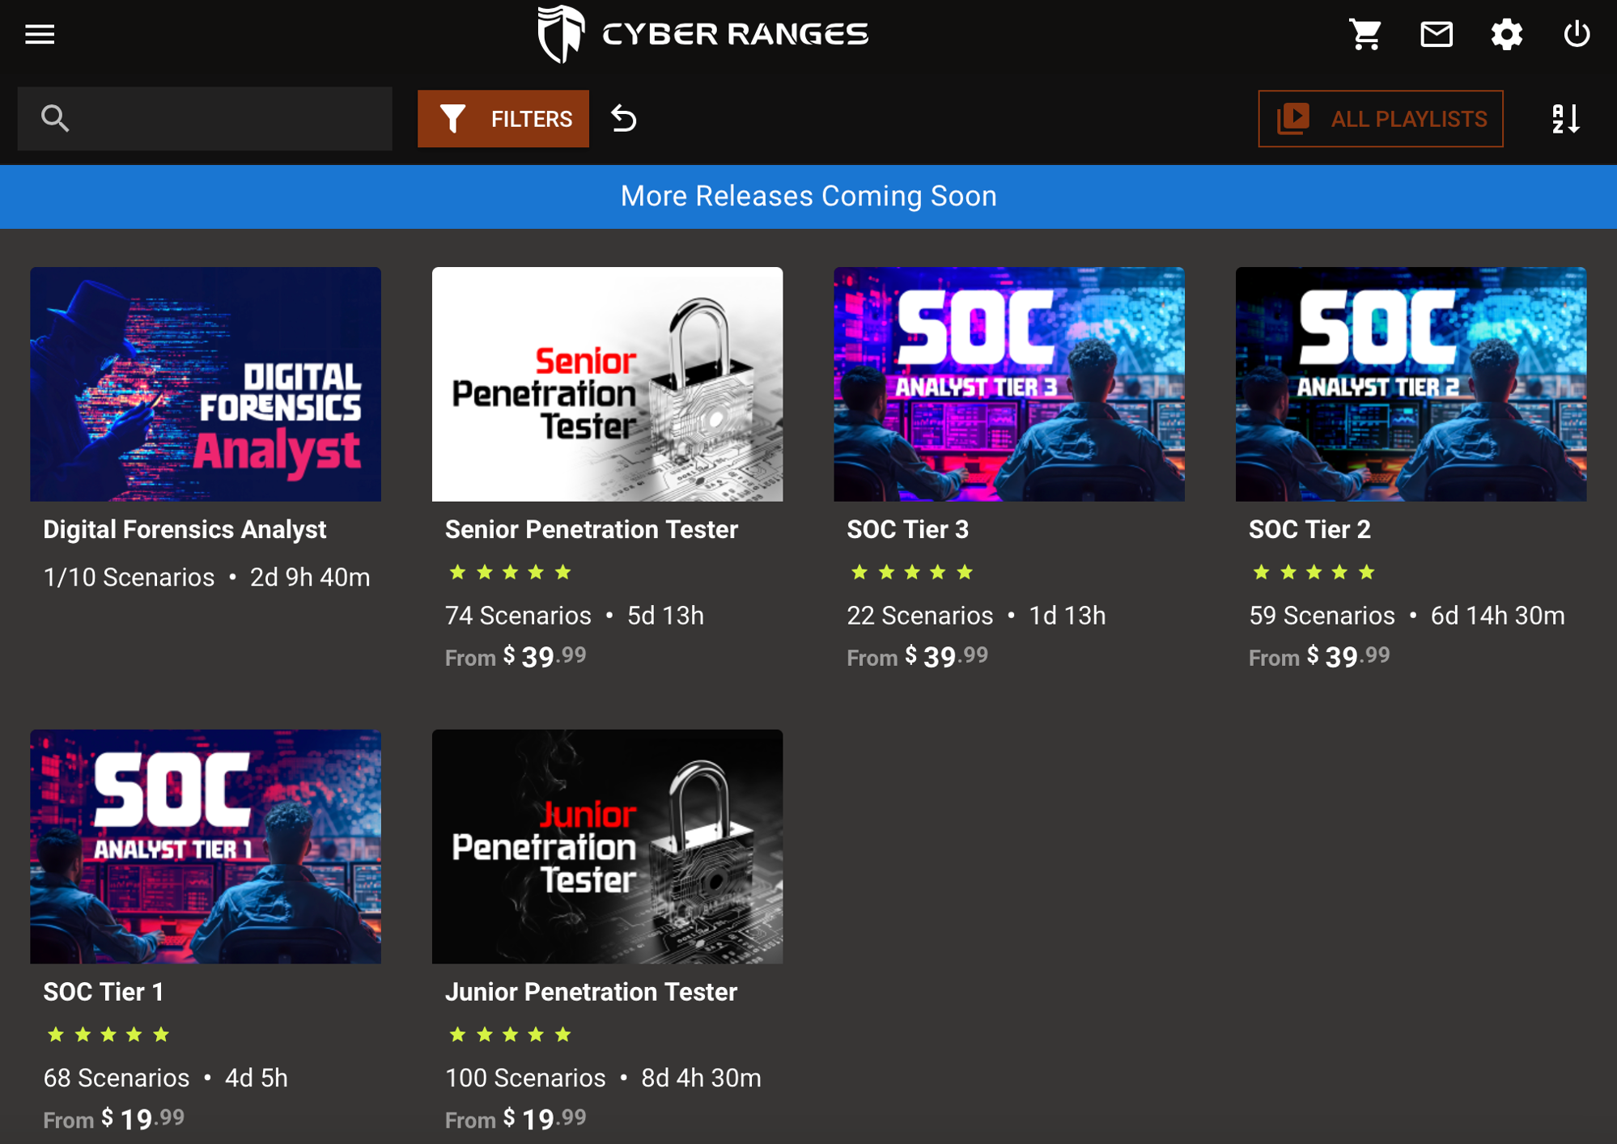Select the SOC Tier 1 title link
The width and height of the screenshot is (1617, 1144).
click(x=104, y=992)
